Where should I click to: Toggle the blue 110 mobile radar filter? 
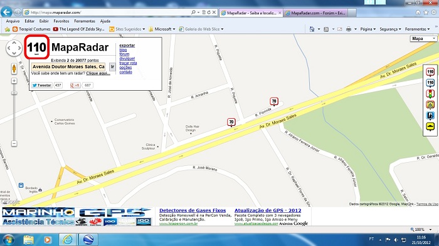coord(430,83)
